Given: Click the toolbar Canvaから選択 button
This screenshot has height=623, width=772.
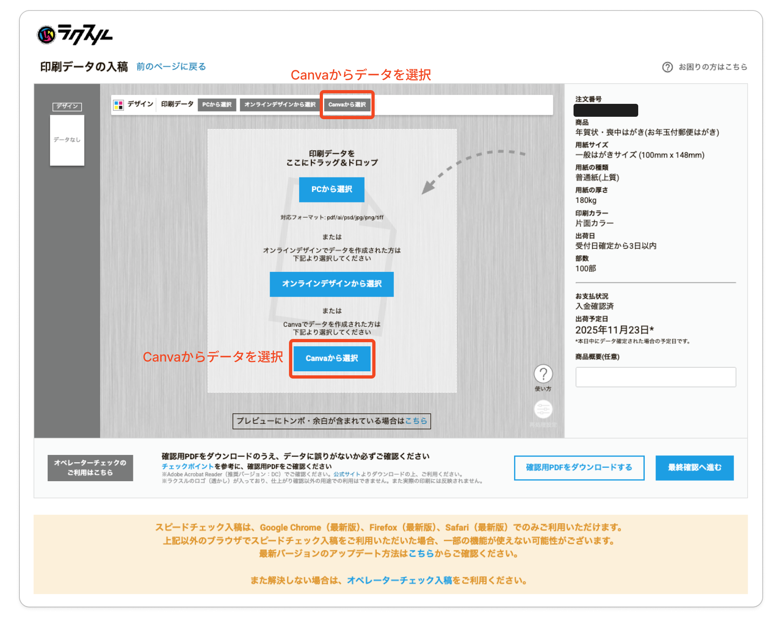Looking at the screenshot, I should click(347, 105).
